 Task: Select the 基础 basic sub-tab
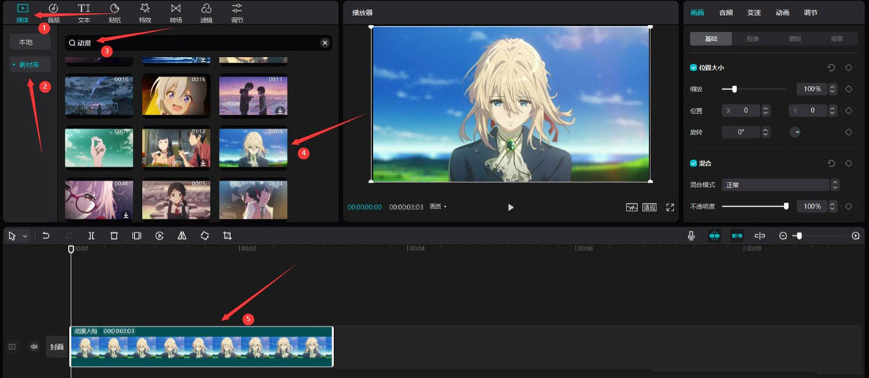pyautogui.click(x=710, y=38)
